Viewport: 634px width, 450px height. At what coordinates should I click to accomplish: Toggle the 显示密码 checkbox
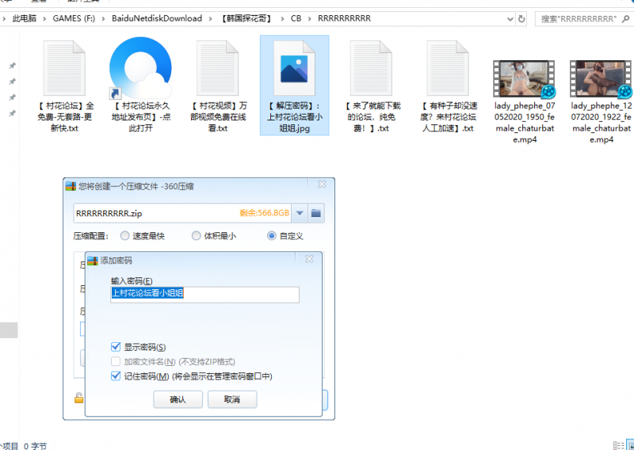[x=116, y=347]
